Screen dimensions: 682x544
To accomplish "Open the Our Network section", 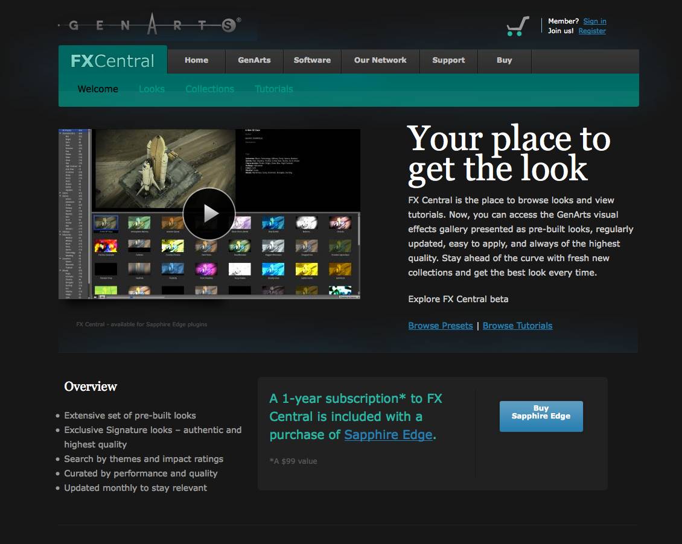I will pos(380,60).
